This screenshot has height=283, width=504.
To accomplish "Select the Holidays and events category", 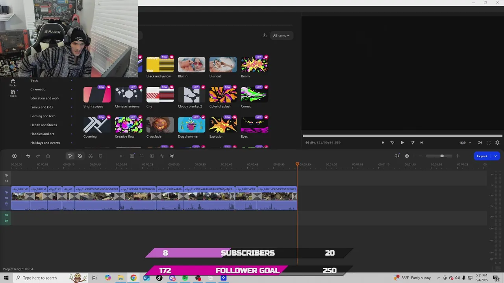I will tap(45, 143).
